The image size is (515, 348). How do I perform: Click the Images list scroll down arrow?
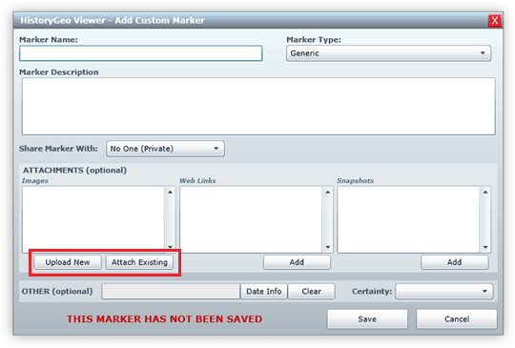170,247
